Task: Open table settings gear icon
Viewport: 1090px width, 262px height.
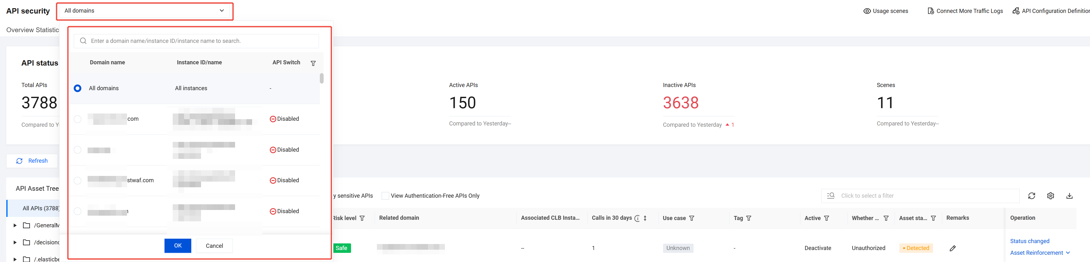Action: [x=1051, y=195]
